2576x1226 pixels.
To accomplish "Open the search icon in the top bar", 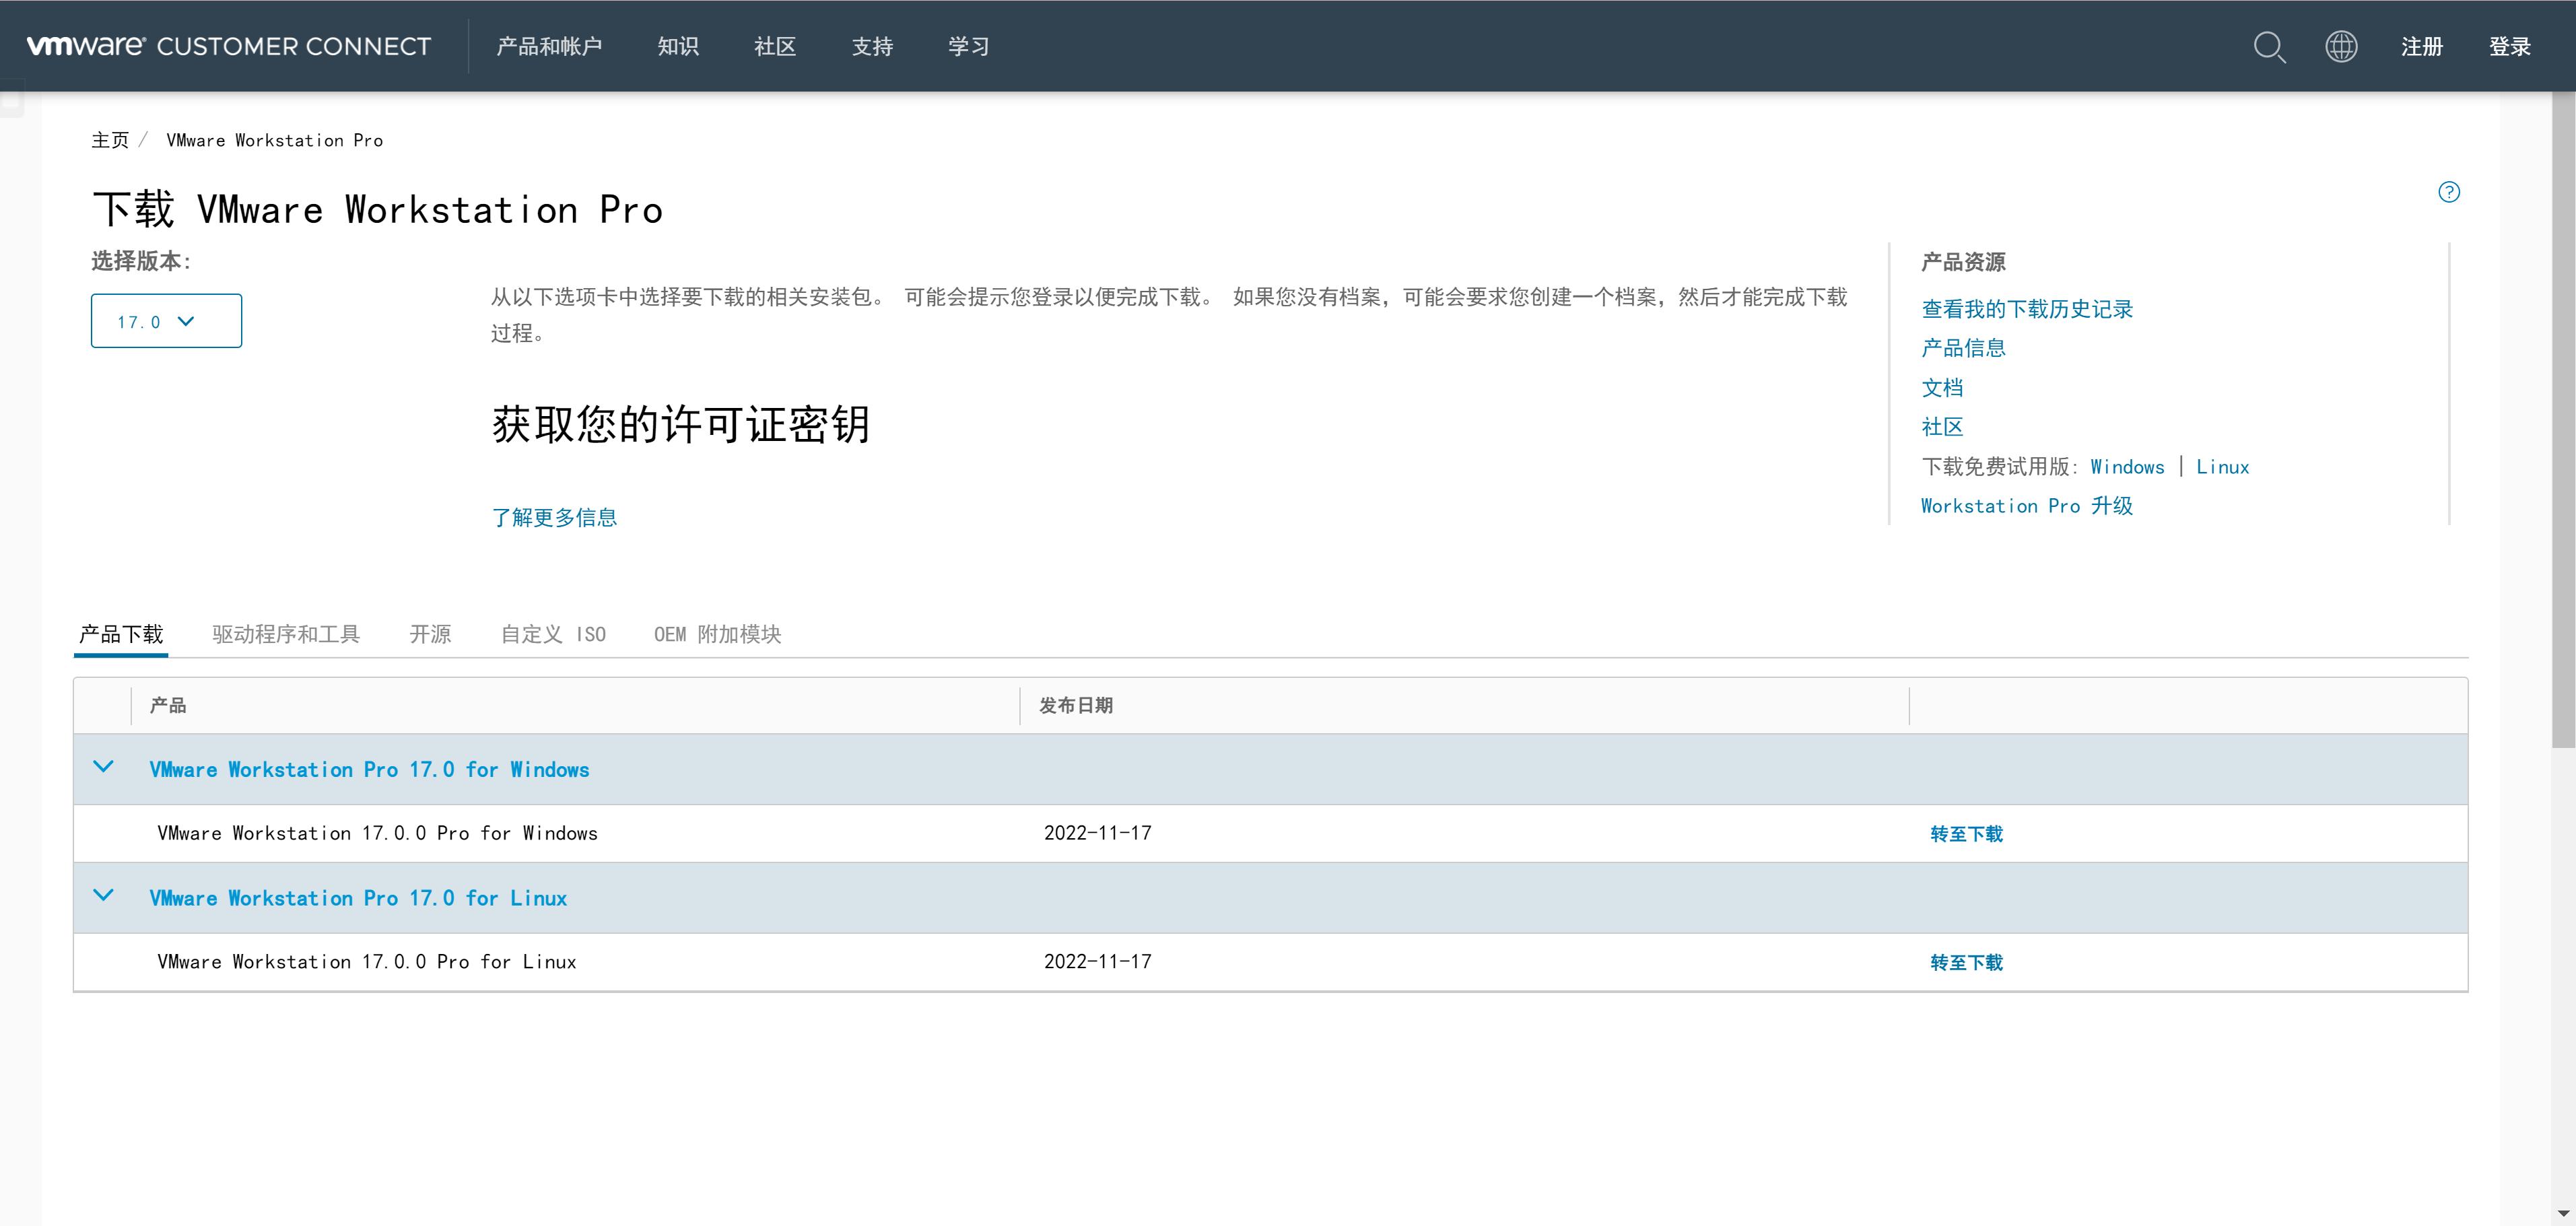I will (2269, 47).
